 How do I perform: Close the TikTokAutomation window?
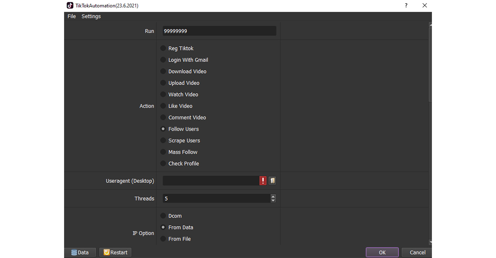[x=424, y=5]
